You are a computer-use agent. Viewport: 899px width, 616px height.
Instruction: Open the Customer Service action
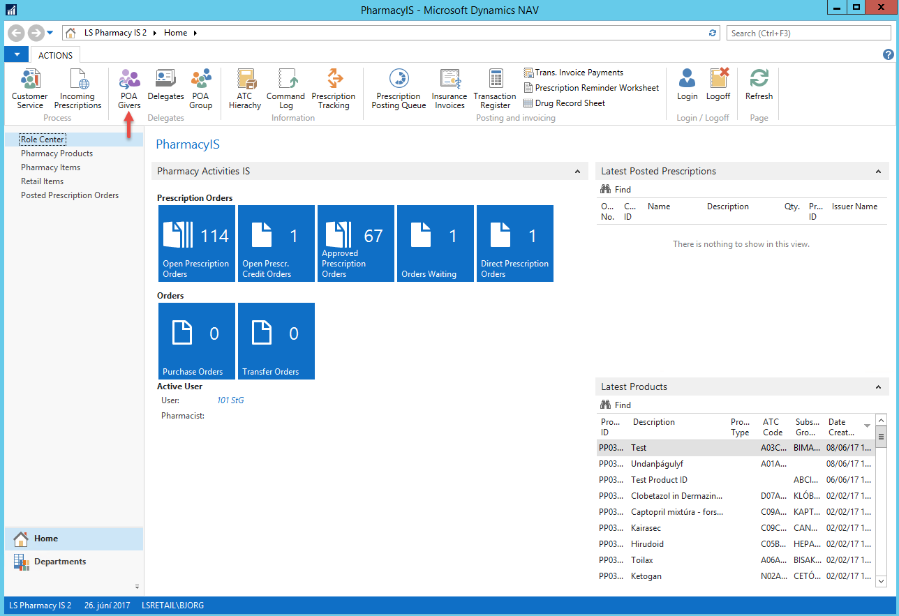tap(30, 89)
